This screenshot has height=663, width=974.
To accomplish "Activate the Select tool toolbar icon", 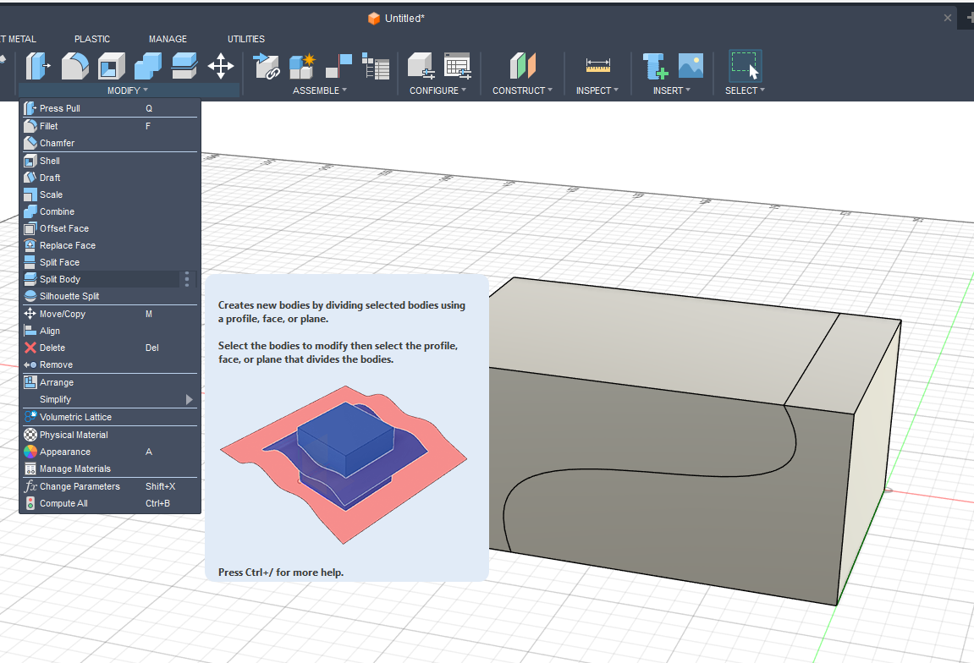I will click(745, 66).
